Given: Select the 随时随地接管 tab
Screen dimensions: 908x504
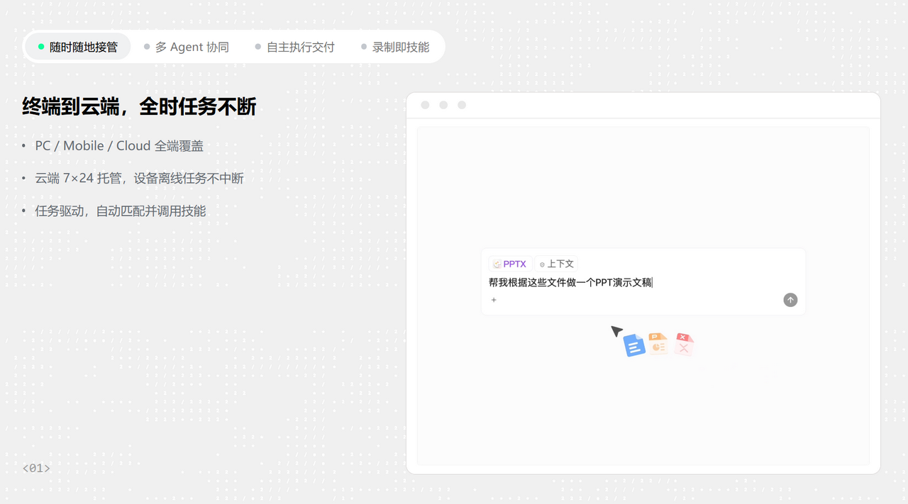Looking at the screenshot, I should tap(78, 47).
